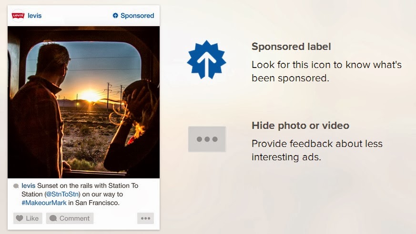Click the 'Provide feedback' description text
Screen dimensions: 416x234
click(317, 150)
